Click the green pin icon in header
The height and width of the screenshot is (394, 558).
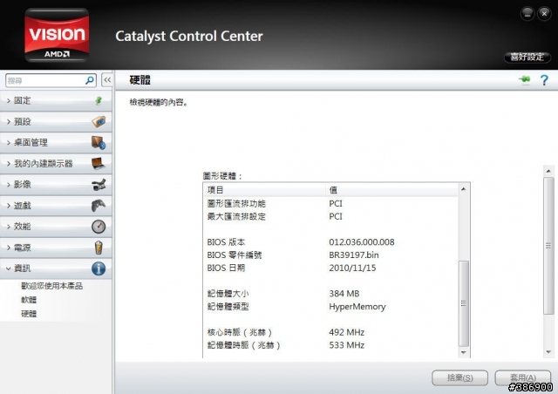525,79
